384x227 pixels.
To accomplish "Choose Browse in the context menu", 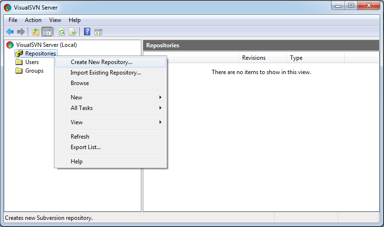I will point(110,83).
